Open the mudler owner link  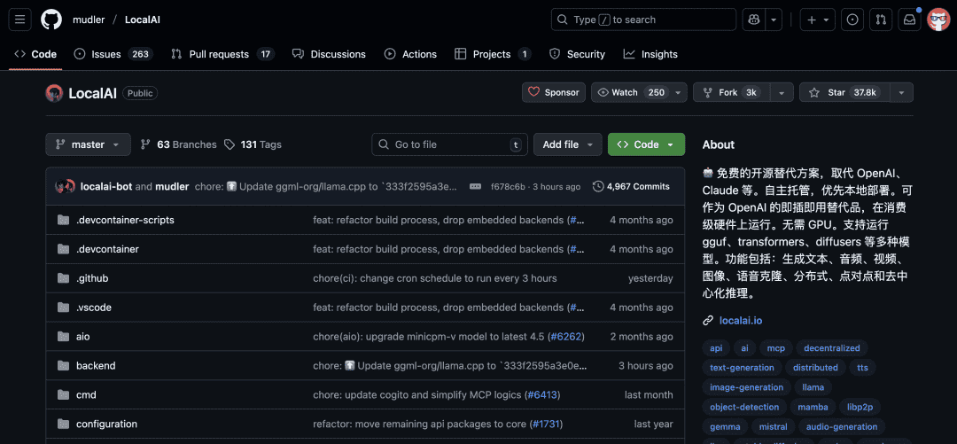tap(89, 19)
